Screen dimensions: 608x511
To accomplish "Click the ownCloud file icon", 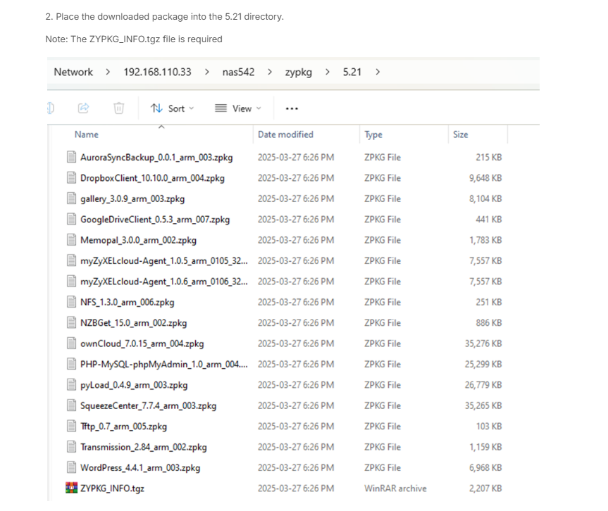I will click(x=71, y=343).
